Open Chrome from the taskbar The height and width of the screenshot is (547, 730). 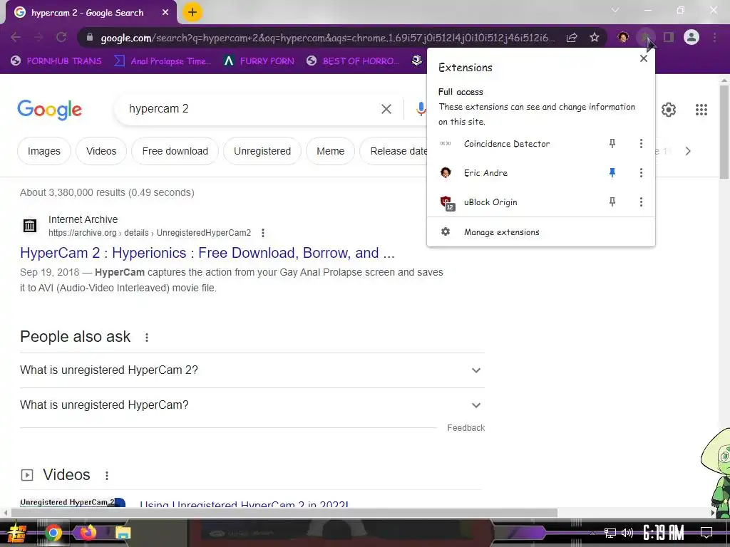(x=53, y=533)
